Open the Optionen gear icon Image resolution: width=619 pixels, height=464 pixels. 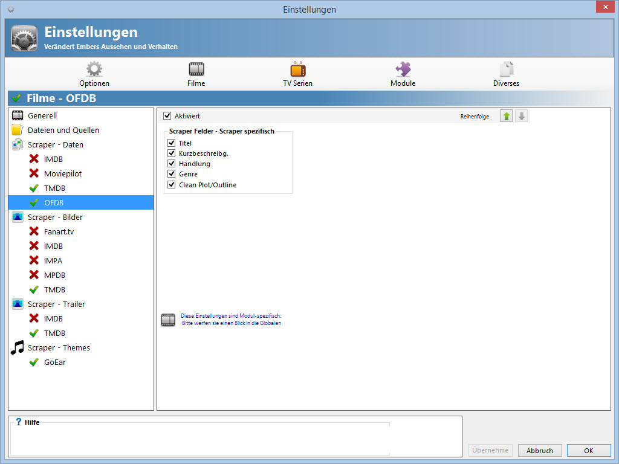click(x=94, y=69)
